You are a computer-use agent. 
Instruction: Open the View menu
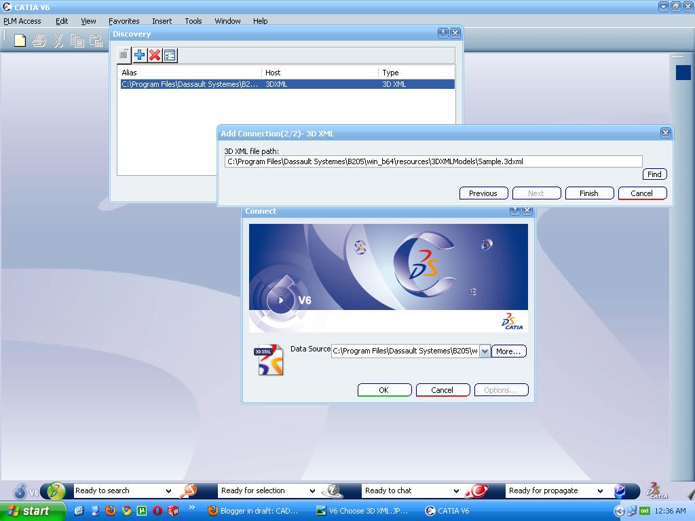coord(88,21)
